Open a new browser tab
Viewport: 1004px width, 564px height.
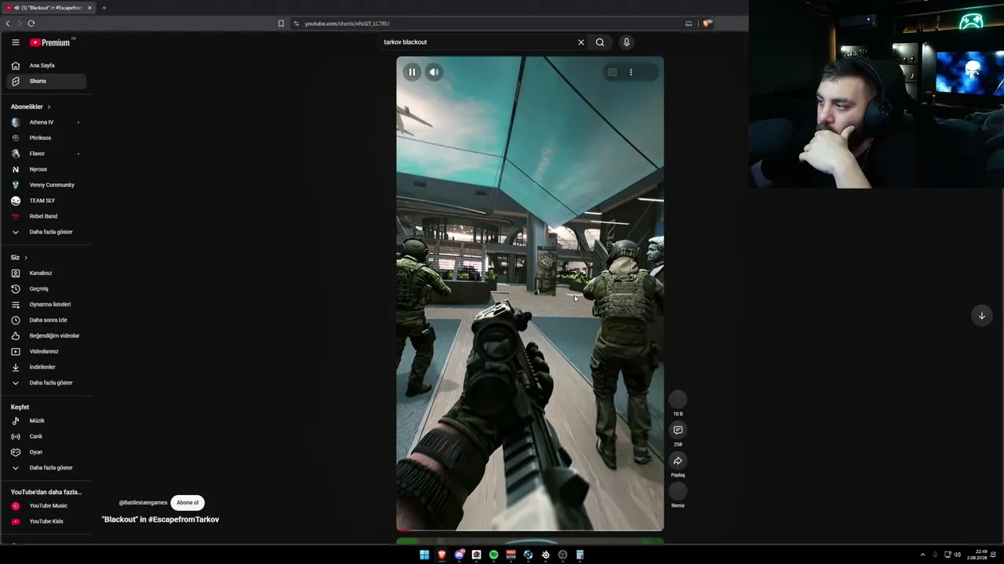click(104, 8)
